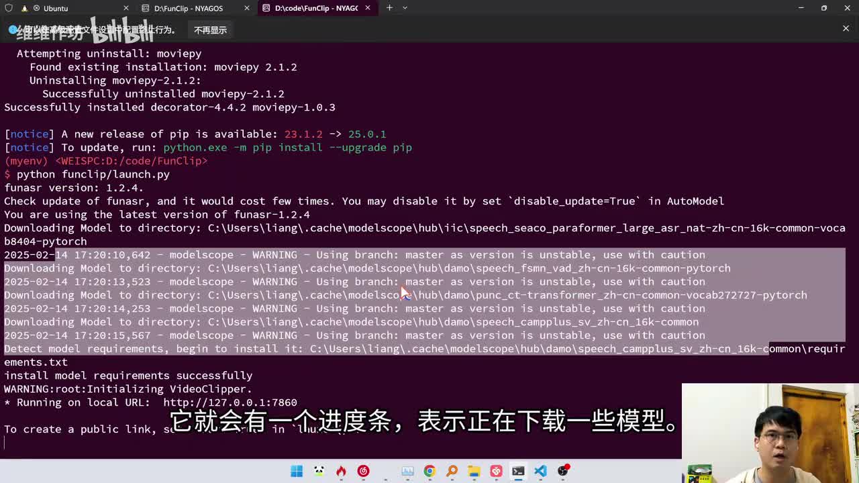Close the D:\code\FunClip tab

point(368,8)
